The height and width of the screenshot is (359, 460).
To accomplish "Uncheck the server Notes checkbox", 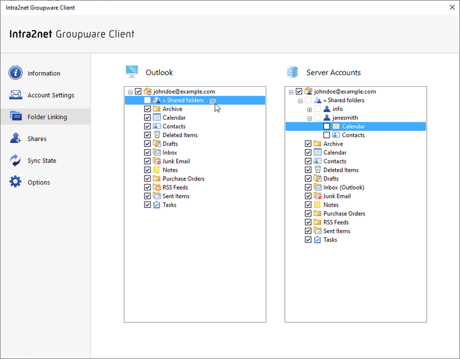I will pos(308,205).
